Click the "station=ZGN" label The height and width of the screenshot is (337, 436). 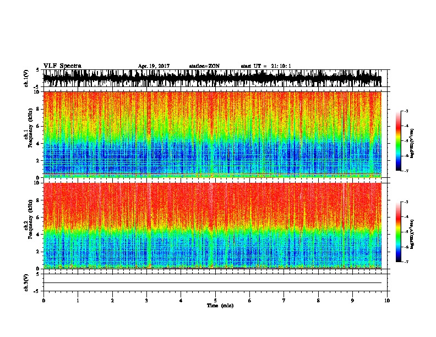204,66
